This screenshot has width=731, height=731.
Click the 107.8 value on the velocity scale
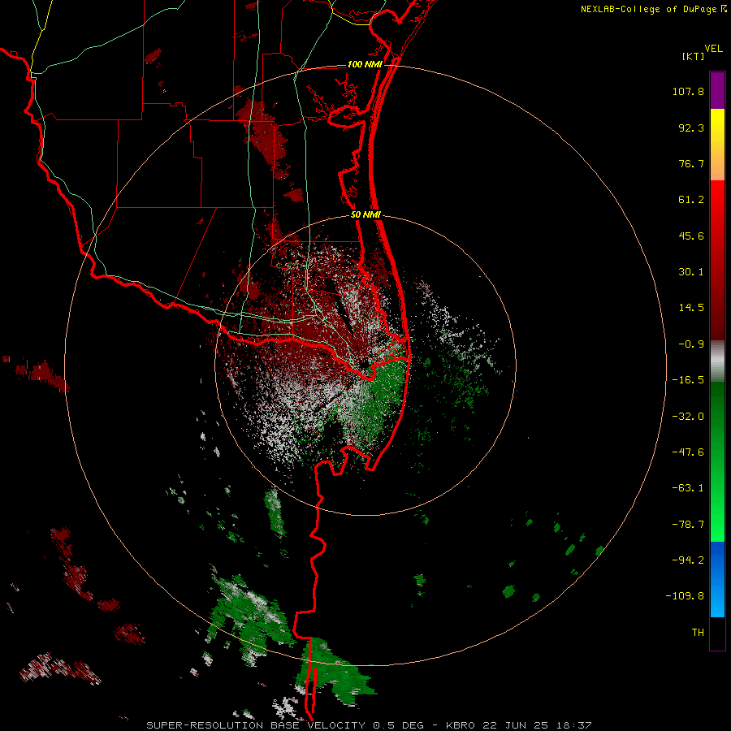[x=688, y=91]
